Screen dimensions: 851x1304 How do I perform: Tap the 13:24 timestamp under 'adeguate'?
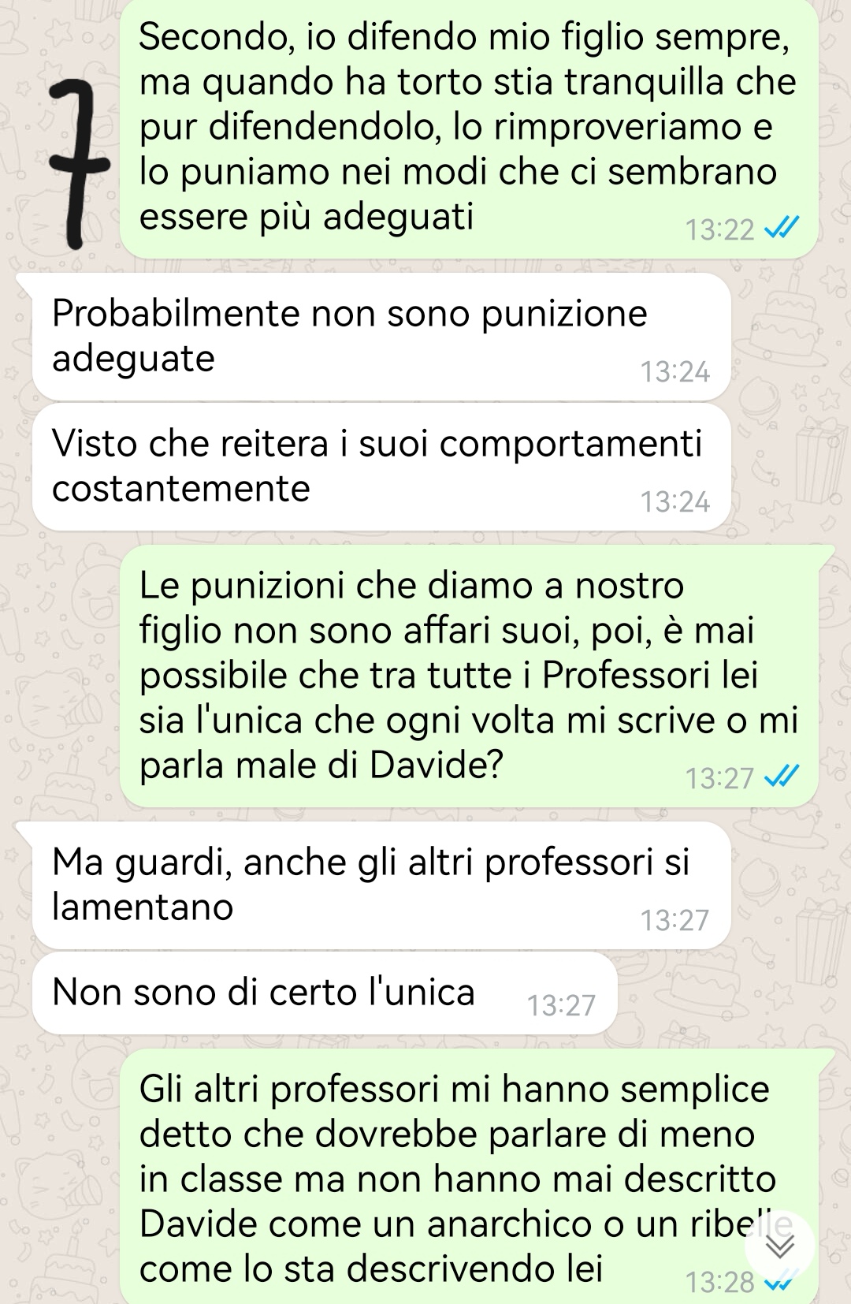click(x=675, y=371)
